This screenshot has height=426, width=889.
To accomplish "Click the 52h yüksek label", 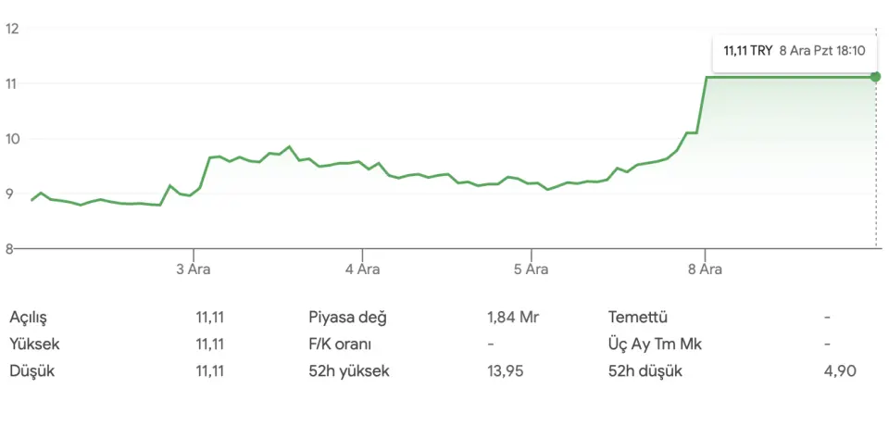I will (x=349, y=371).
